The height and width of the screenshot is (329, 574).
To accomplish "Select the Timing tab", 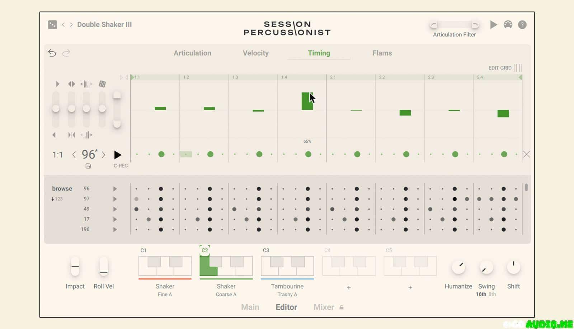I will pyautogui.click(x=319, y=53).
